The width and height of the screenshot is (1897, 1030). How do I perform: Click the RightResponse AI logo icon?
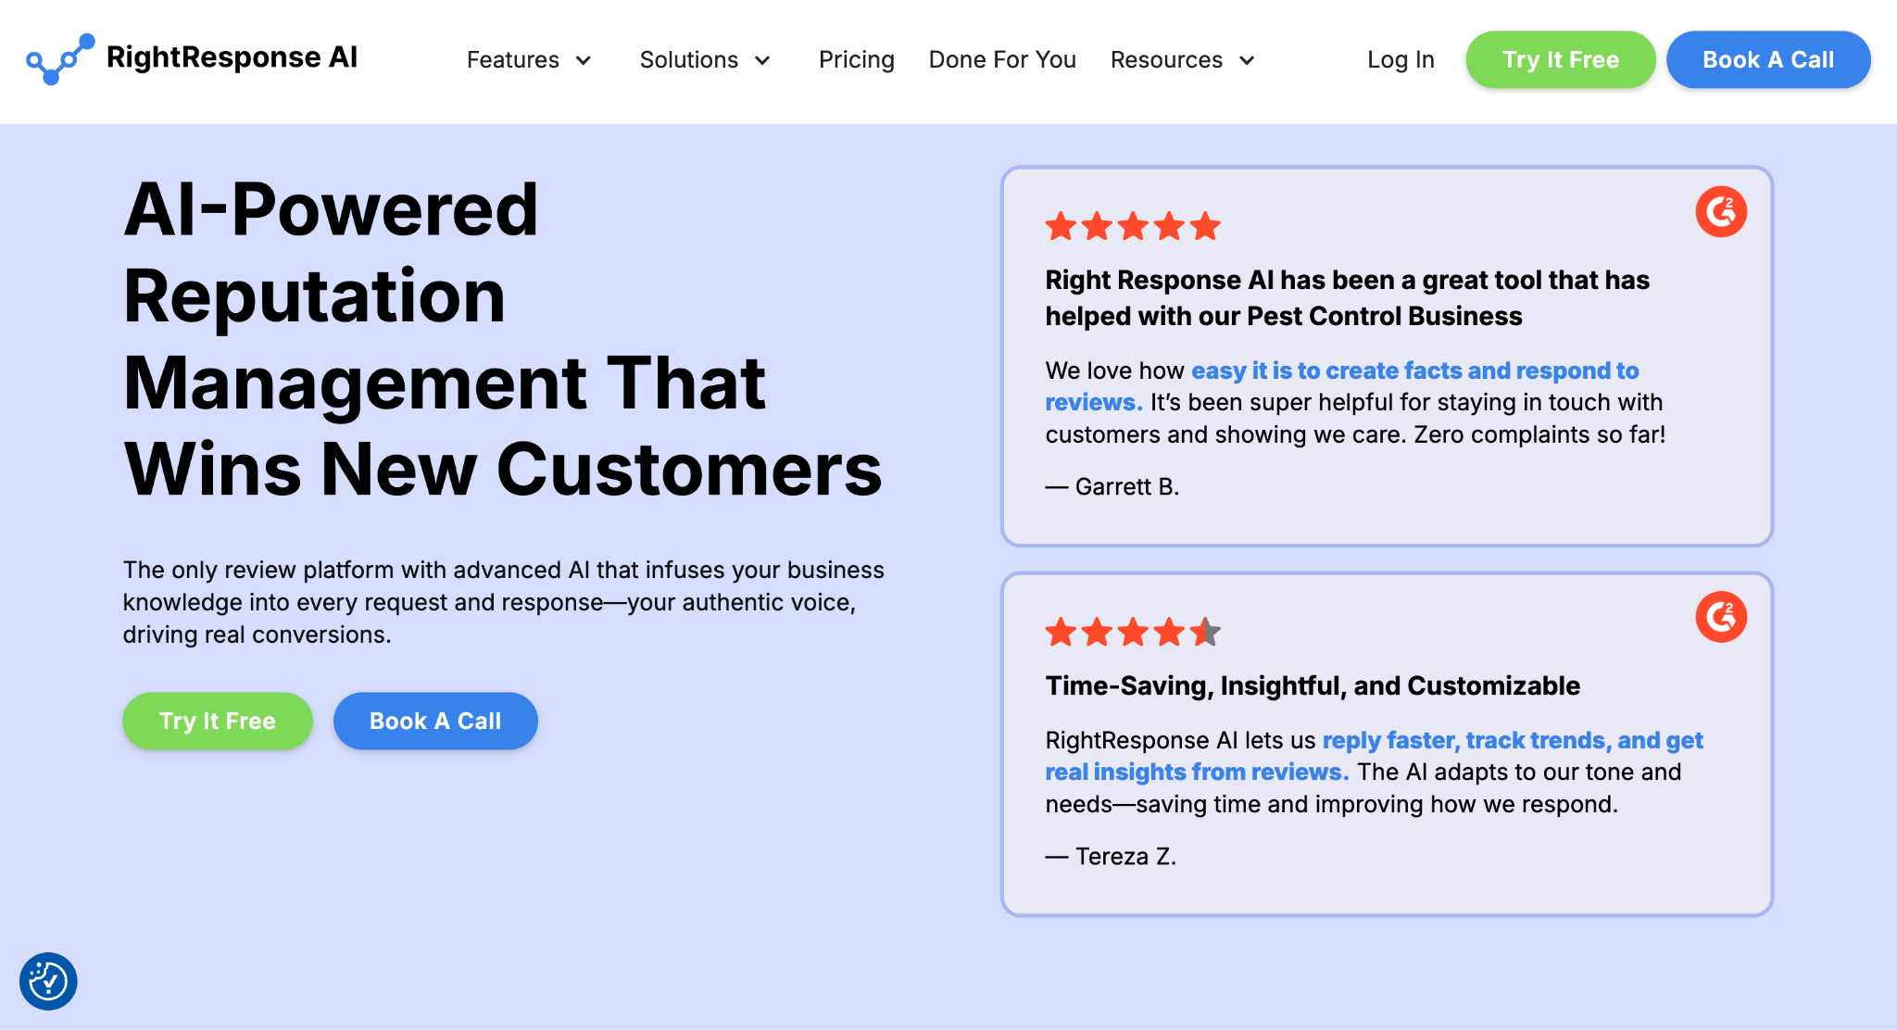click(x=60, y=59)
